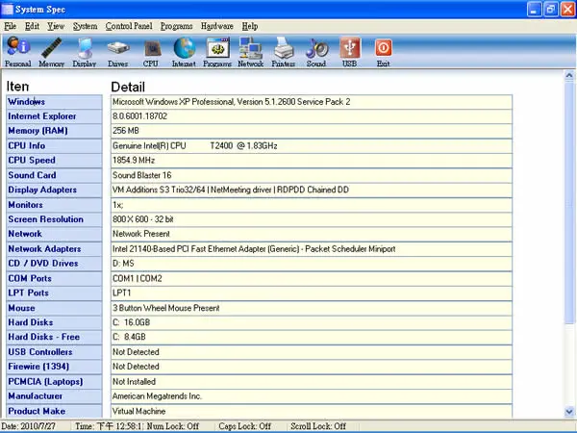This screenshot has width=577, height=433.
Task: Click the Sound Blaster 16 detail field
Action: (x=312, y=175)
